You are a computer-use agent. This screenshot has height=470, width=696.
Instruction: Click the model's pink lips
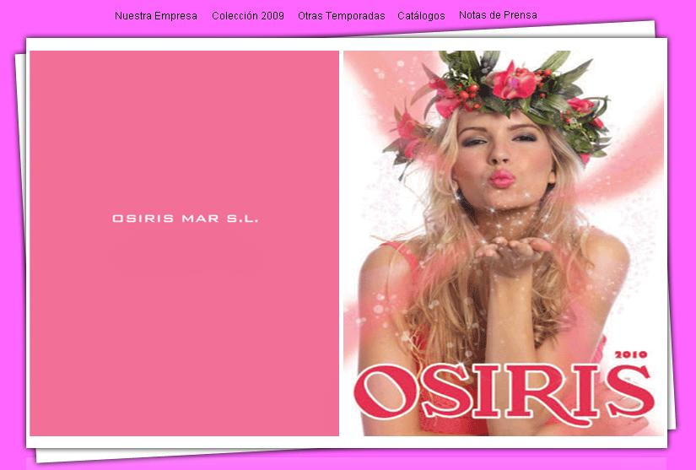tap(503, 178)
